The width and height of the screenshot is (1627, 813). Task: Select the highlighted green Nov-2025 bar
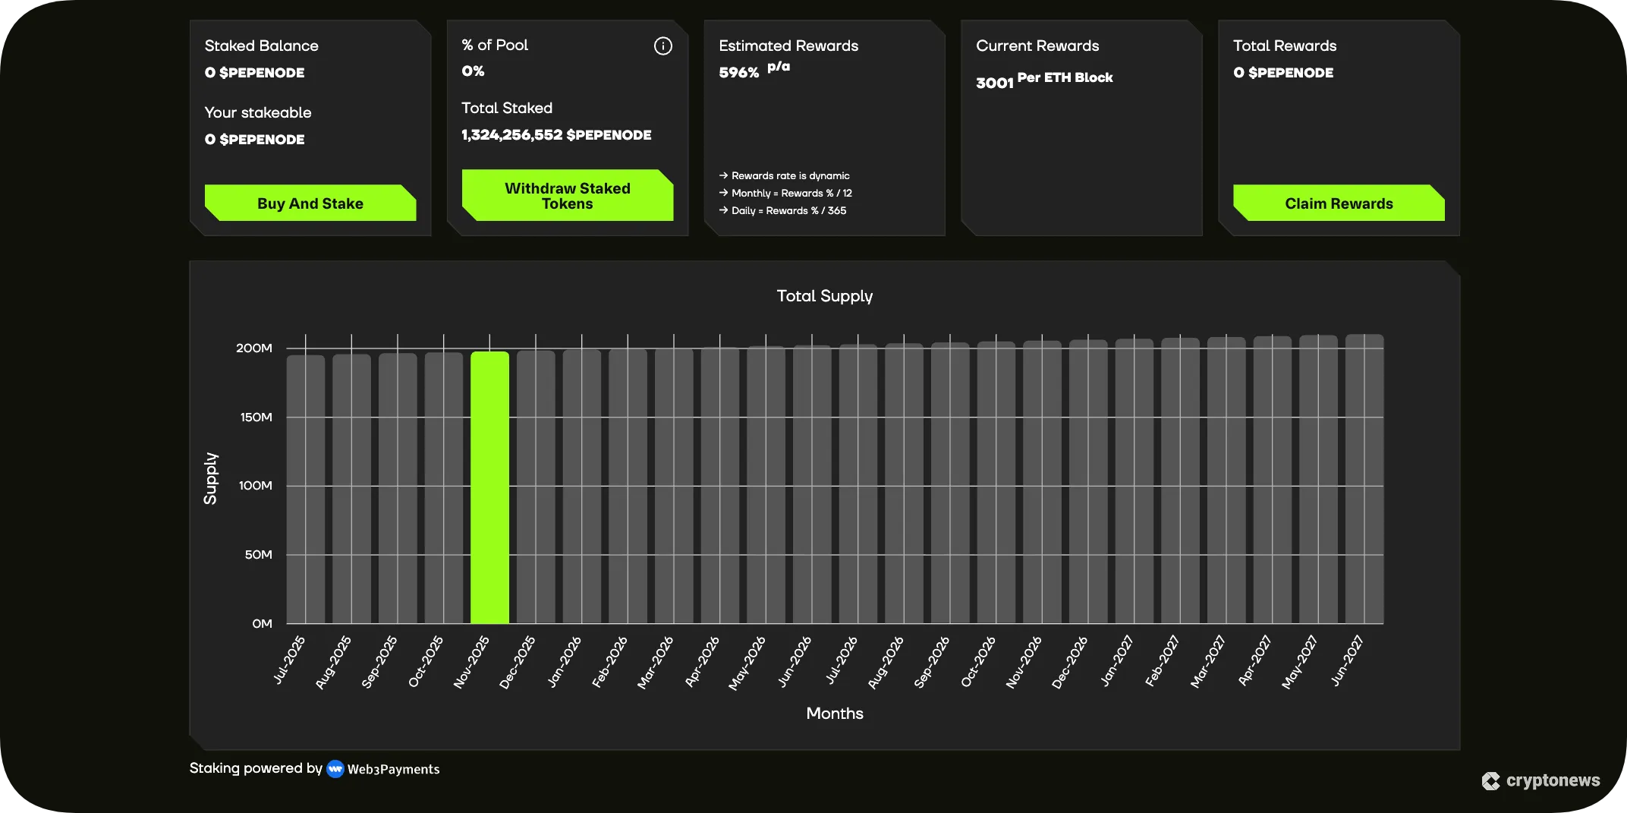coord(489,487)
